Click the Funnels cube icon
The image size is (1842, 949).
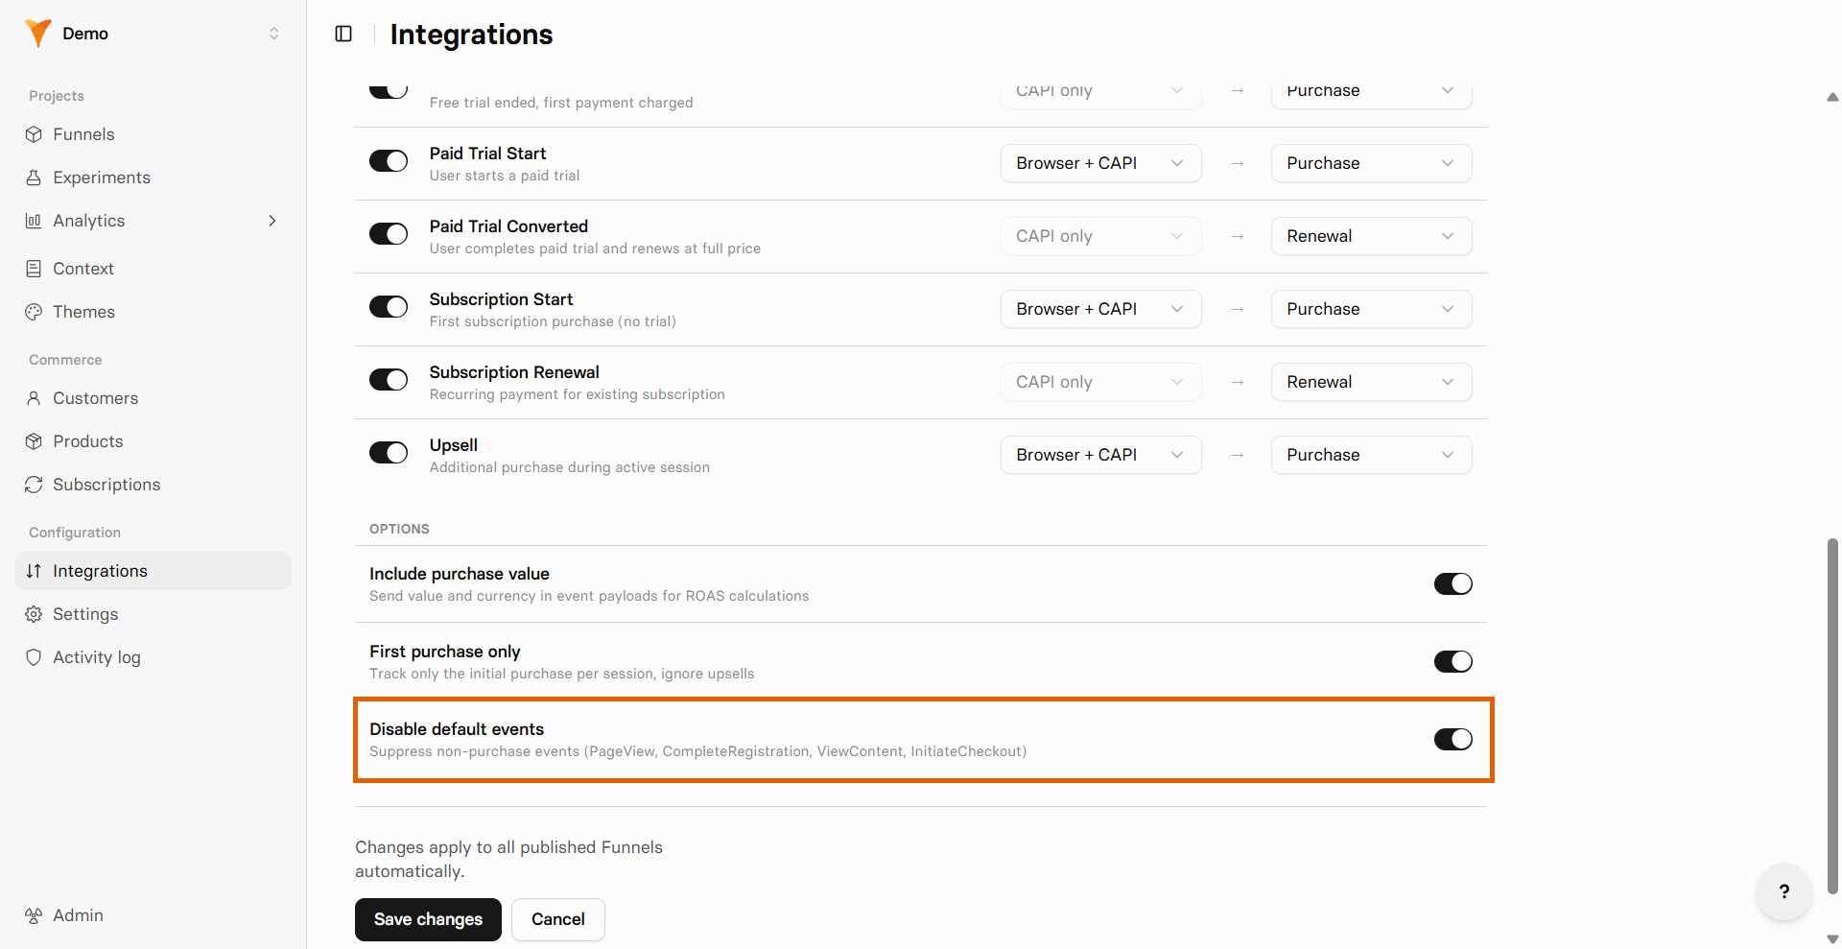[x=34, y=134]
